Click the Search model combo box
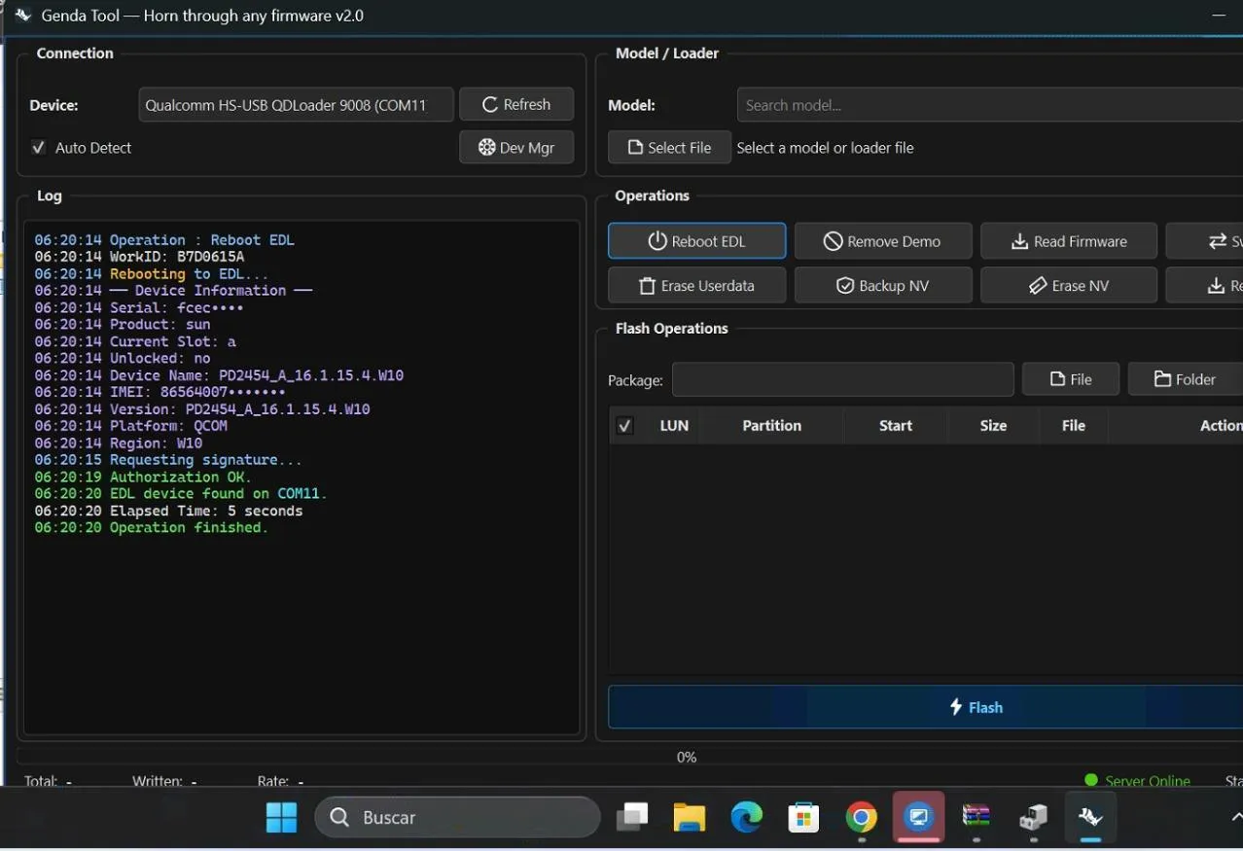The image size is (1243, 851). 987,105
